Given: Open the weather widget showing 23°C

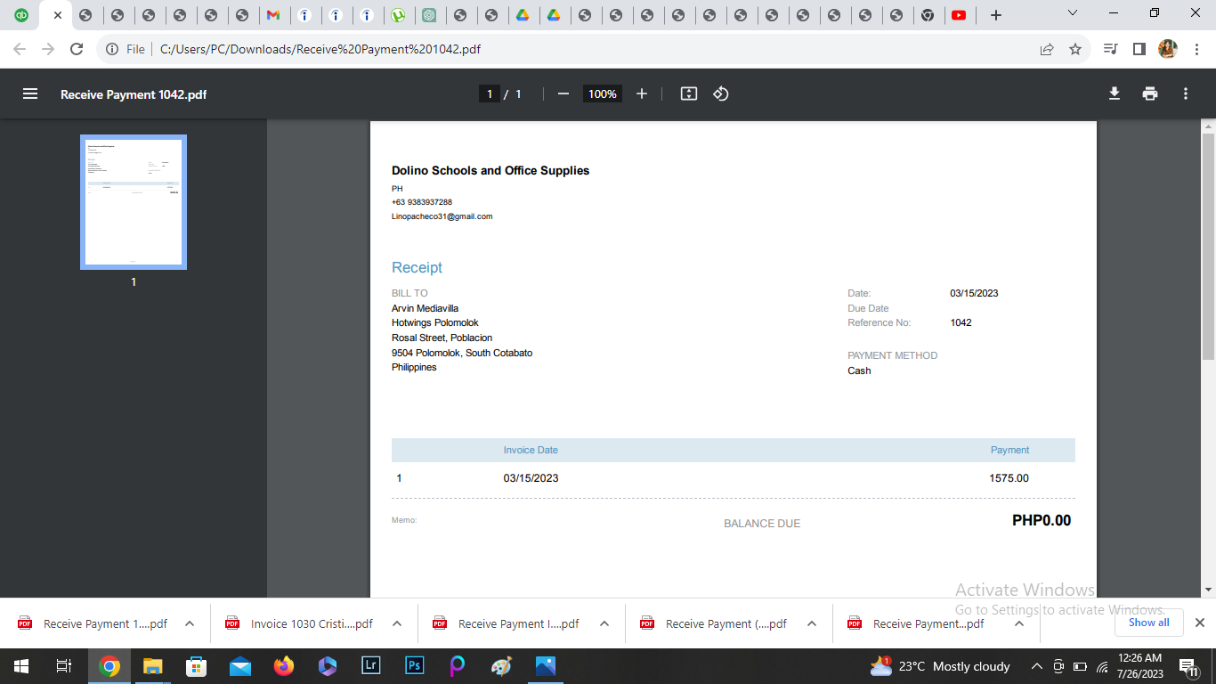Looking at the screenshot, I should 940,666.
